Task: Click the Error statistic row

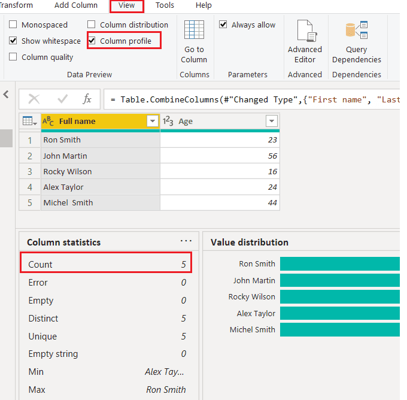Action: point(107,283)
